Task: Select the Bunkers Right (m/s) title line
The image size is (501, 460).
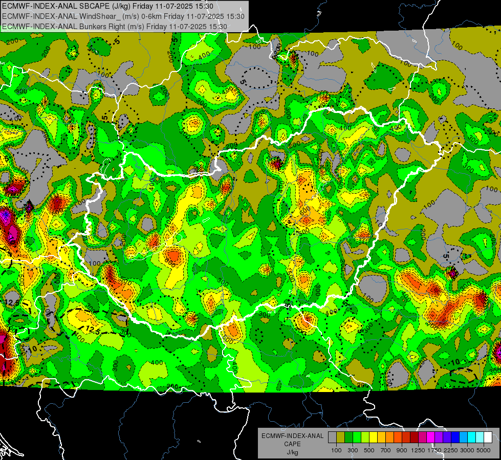Action: coord(115,27)
